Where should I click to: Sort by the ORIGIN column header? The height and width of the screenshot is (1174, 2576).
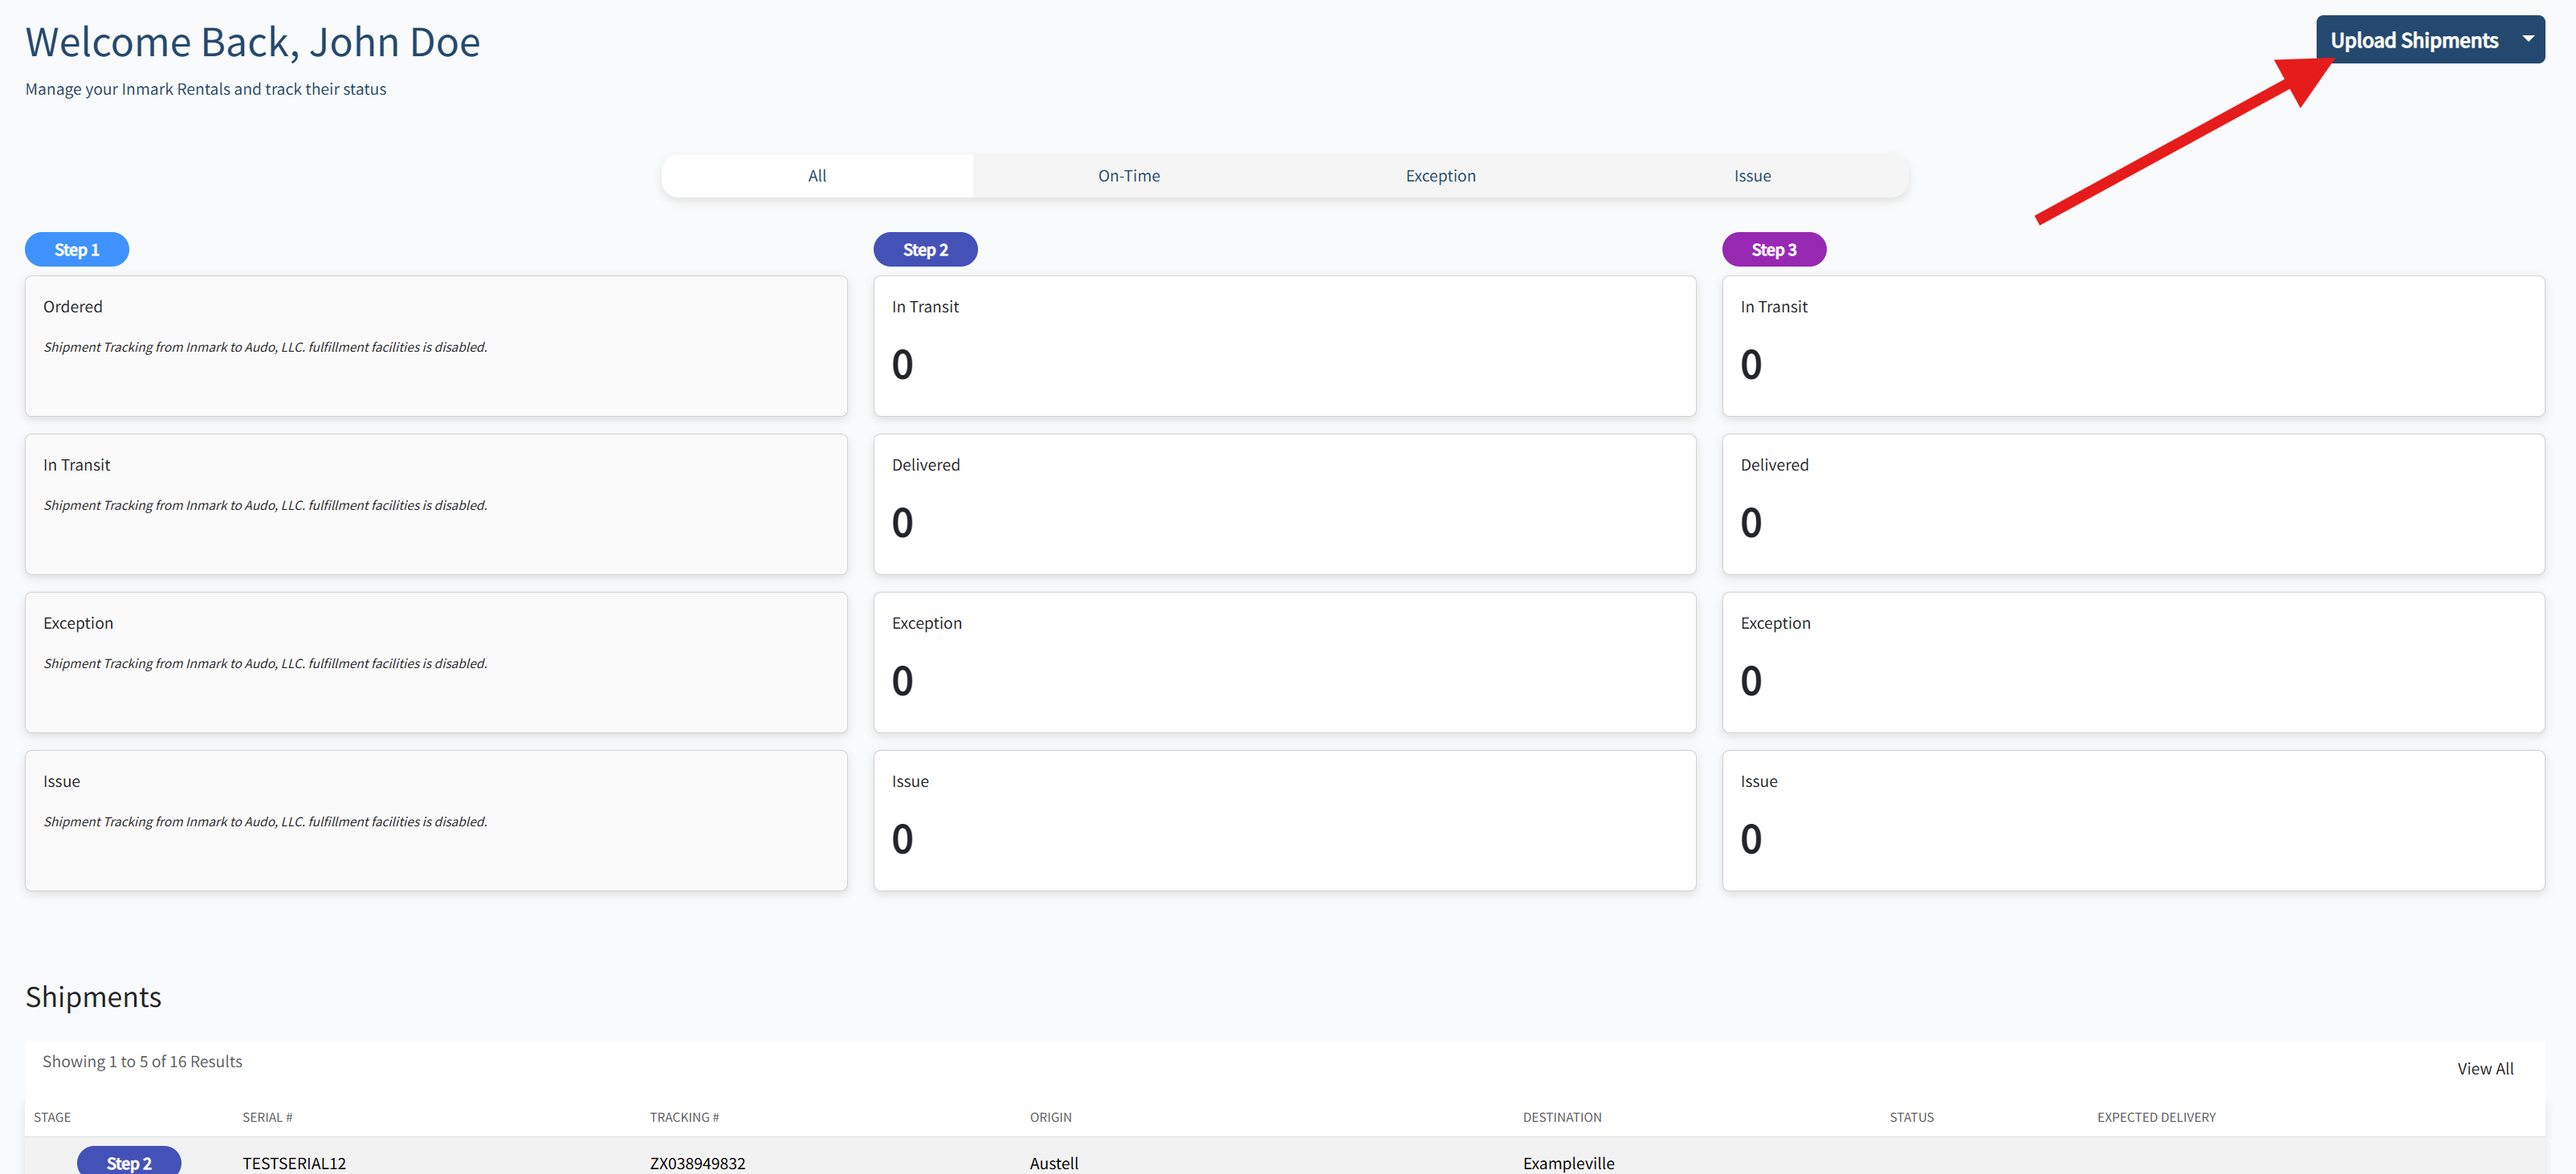coord(1050,1117)
